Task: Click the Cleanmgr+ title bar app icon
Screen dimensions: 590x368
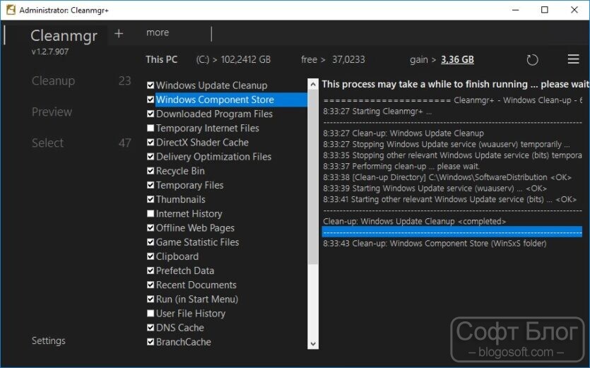Action: pyautogui.click(x=11, y=10)
